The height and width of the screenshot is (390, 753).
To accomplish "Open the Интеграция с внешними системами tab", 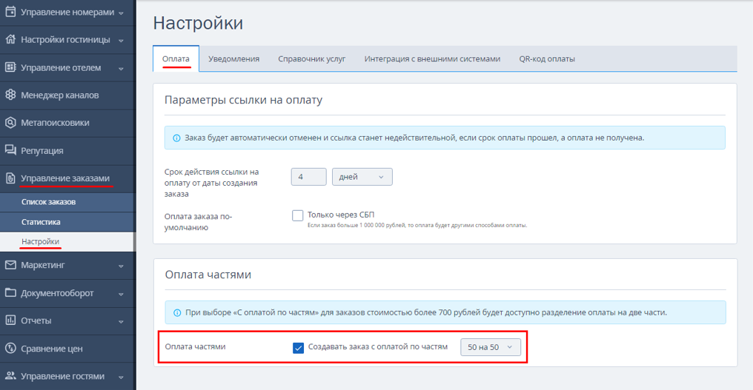I will click(x=432, y=59).
